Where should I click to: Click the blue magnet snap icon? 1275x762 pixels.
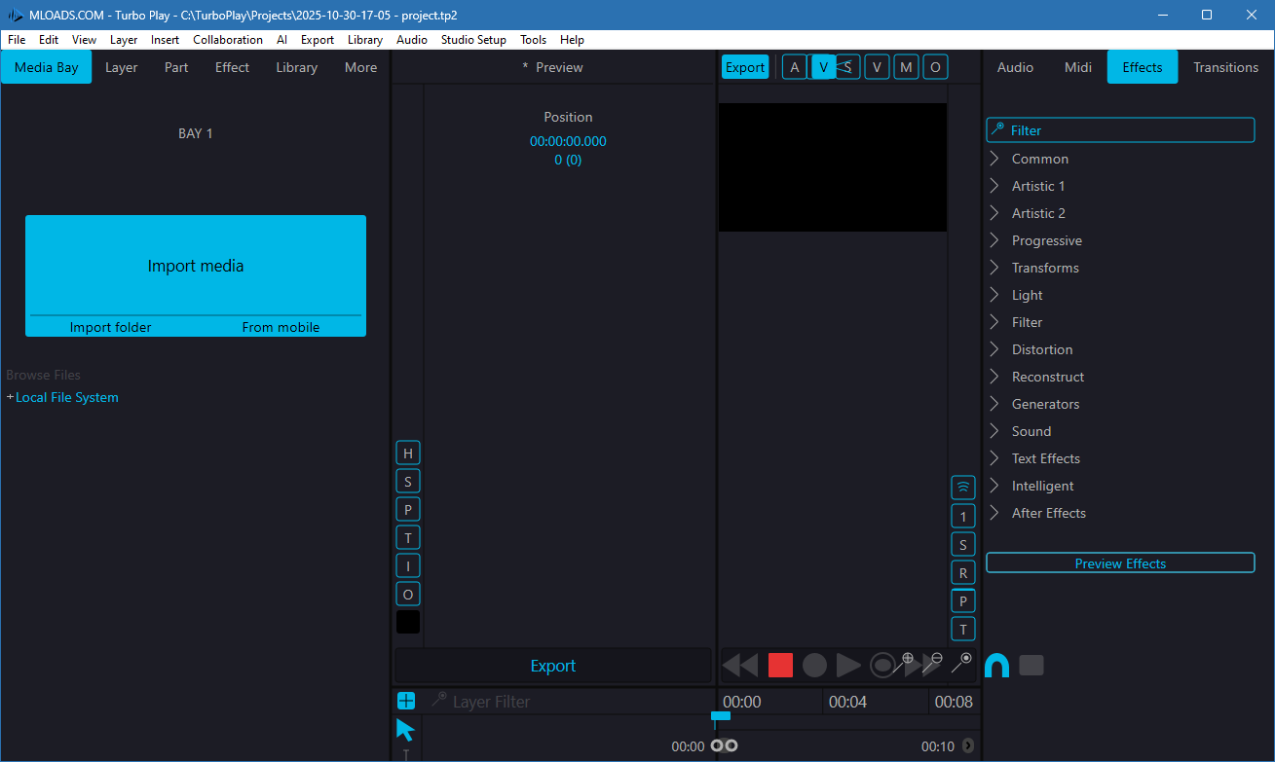pyautogui.click(x=996, y=666)
